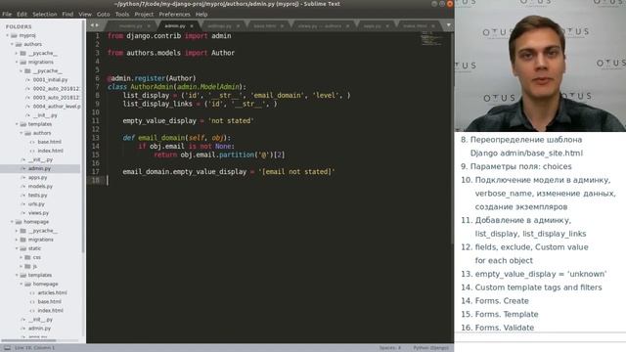
Task: Open index.html under authors templates
Action: [x=50, y=151]
